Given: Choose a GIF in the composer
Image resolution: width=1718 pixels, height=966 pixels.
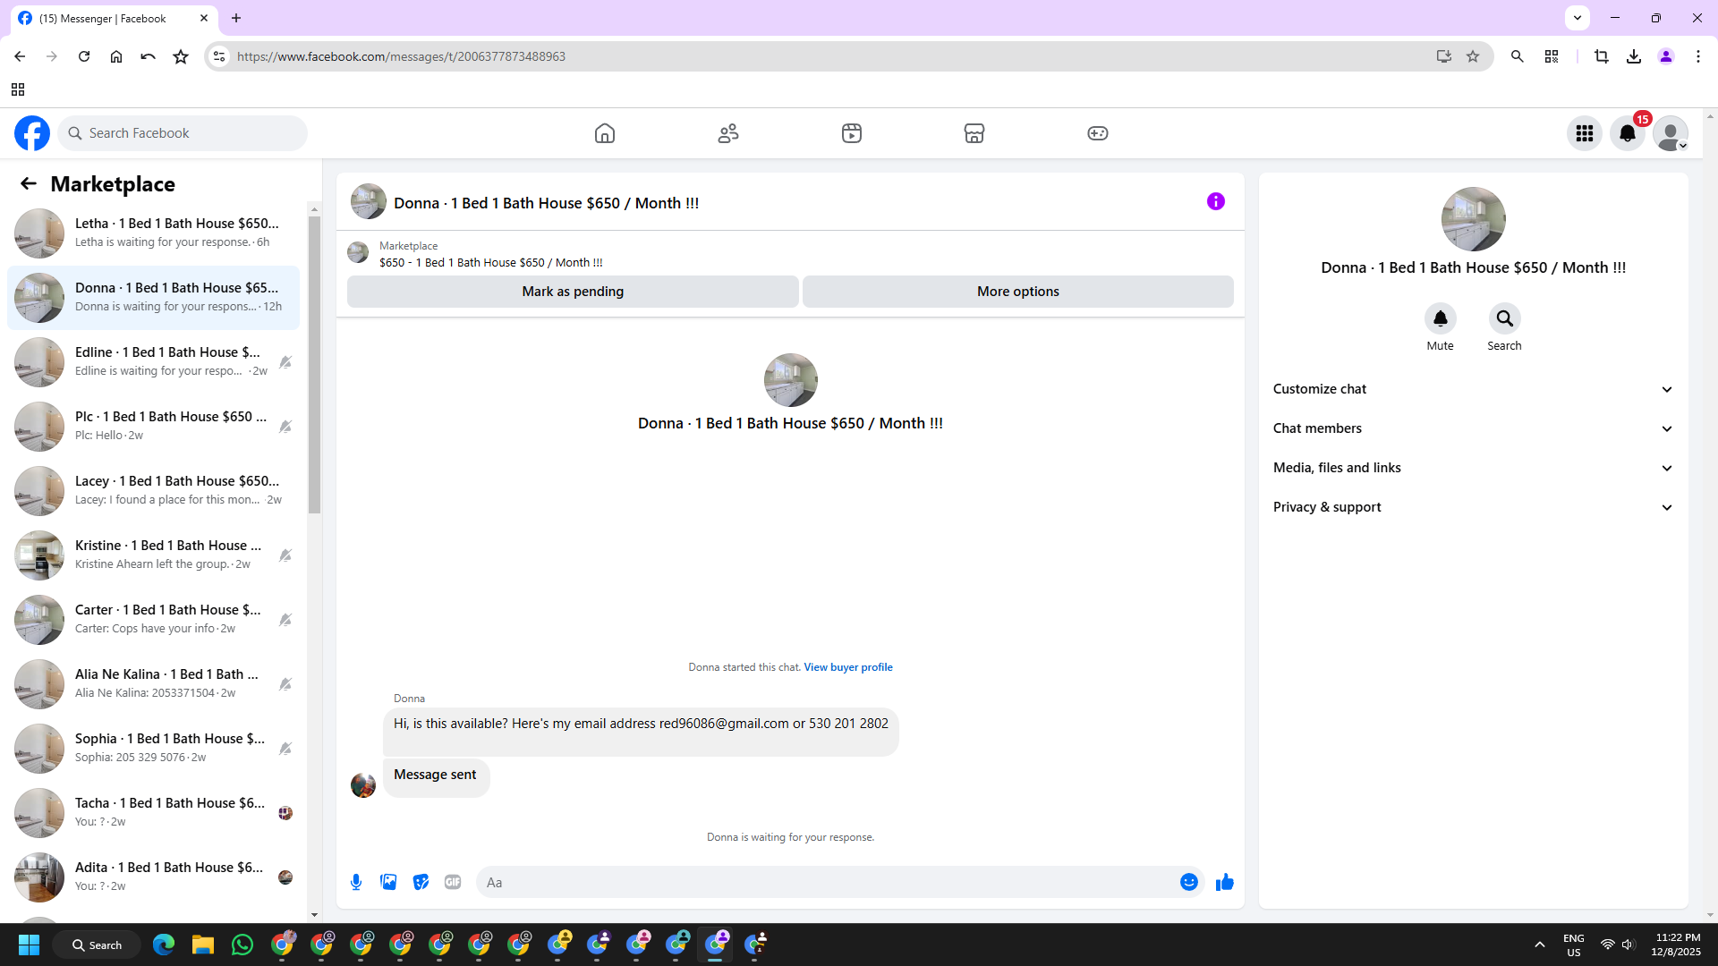Looking at the screenshot, I should 453,882.
